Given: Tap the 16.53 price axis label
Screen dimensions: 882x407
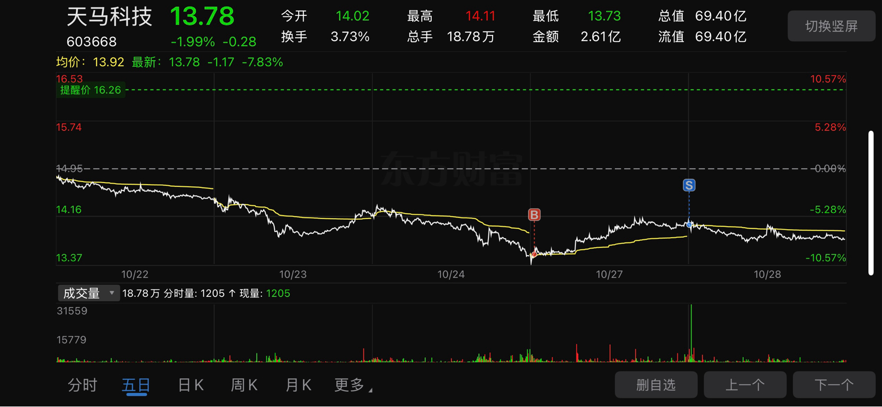Looking at the screenshot, I should point(69,79).
